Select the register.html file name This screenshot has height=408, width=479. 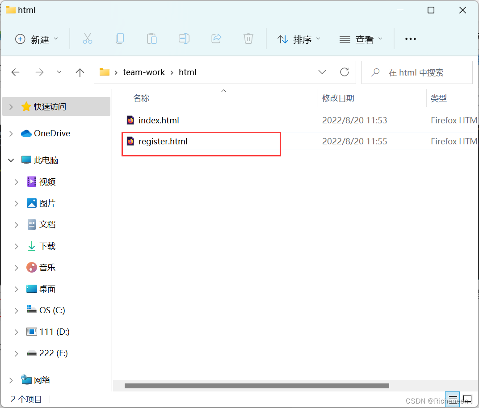tap(163, 142)
